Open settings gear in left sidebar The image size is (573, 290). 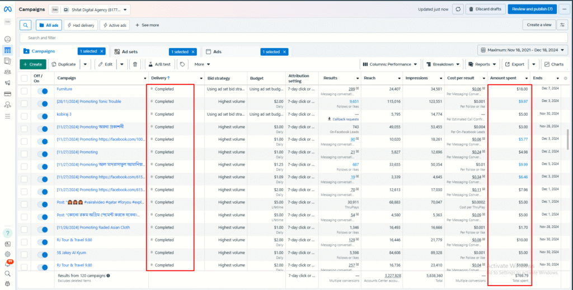pyautogui.click(x=8, y=254)
